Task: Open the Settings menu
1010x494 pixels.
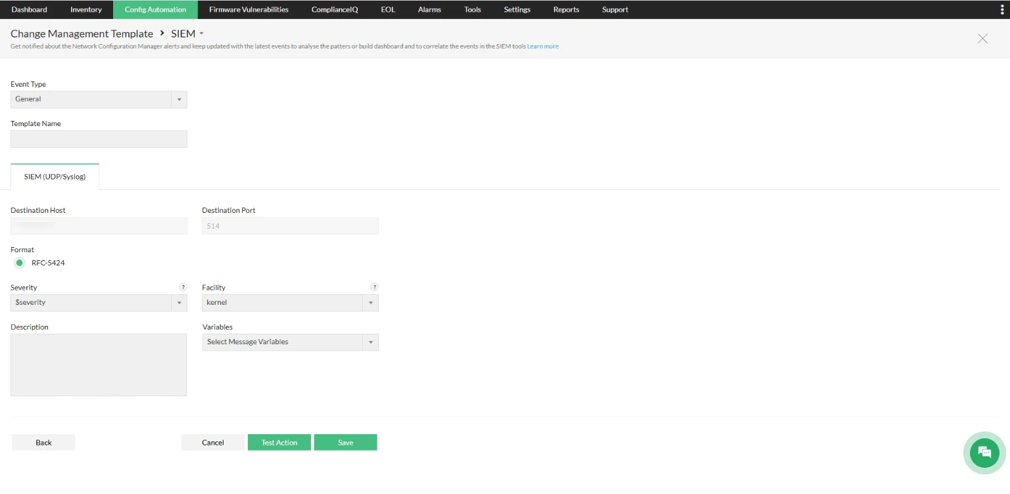Action: coord(517,9)
